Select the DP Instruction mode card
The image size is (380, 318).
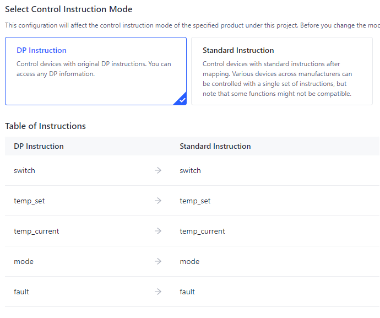point(96,71)
